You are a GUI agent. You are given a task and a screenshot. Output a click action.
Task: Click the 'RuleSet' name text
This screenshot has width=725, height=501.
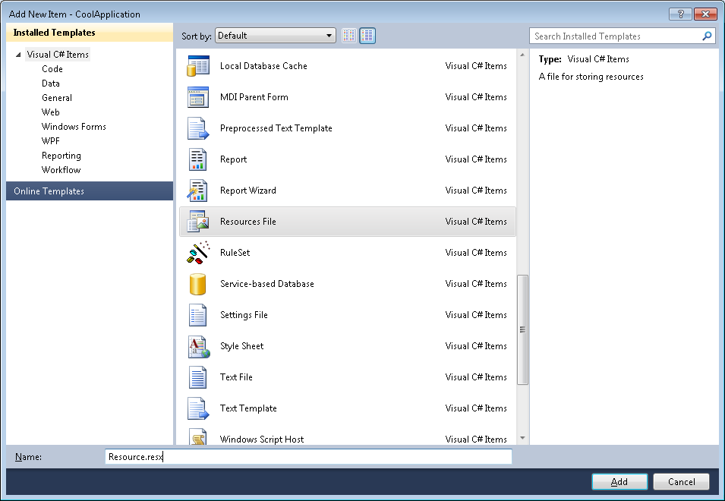[235, 252]
